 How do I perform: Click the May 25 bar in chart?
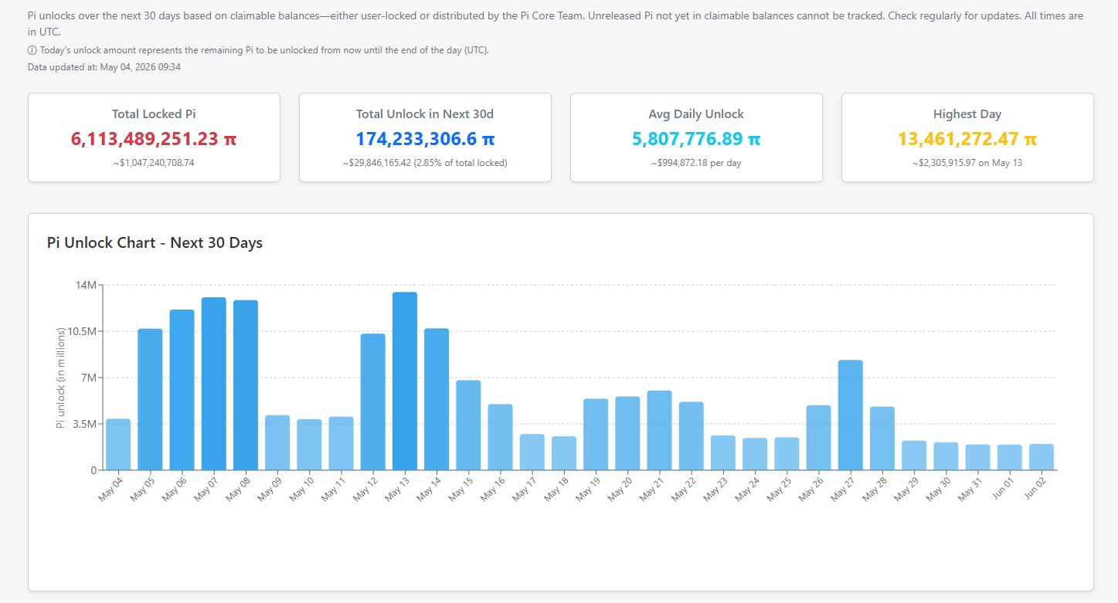(787, 453)
